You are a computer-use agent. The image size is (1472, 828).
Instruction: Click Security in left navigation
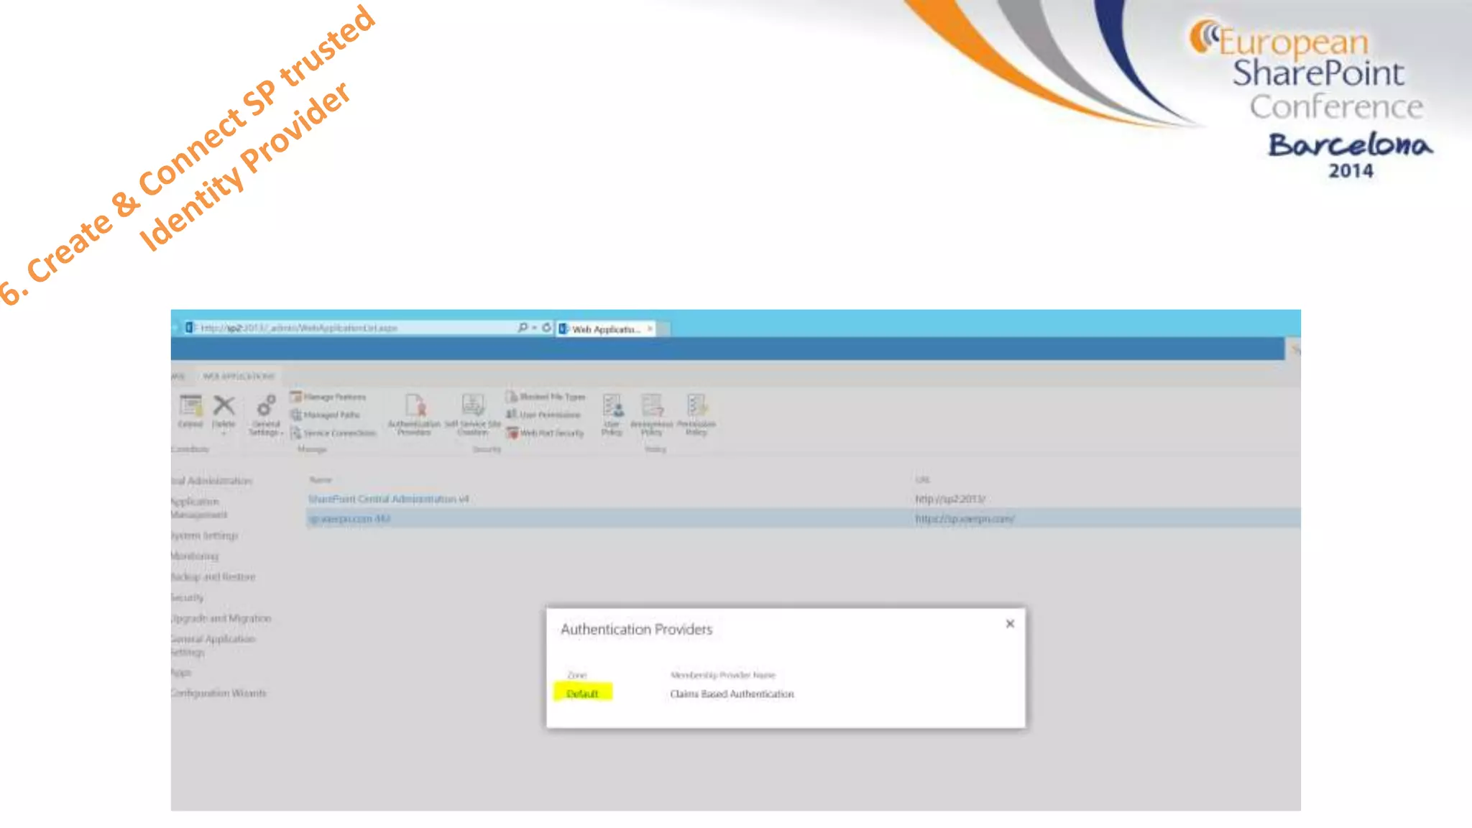tap(187, 597)
